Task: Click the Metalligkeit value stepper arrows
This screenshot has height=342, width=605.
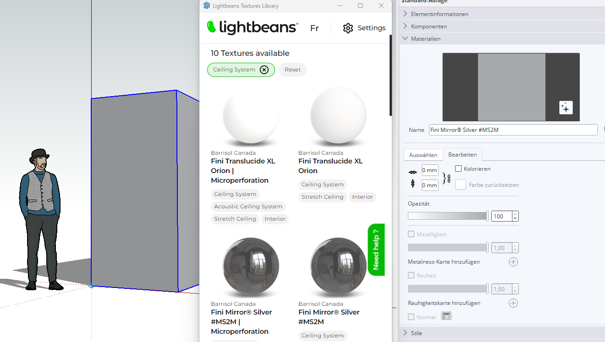Action: [516, 248]
